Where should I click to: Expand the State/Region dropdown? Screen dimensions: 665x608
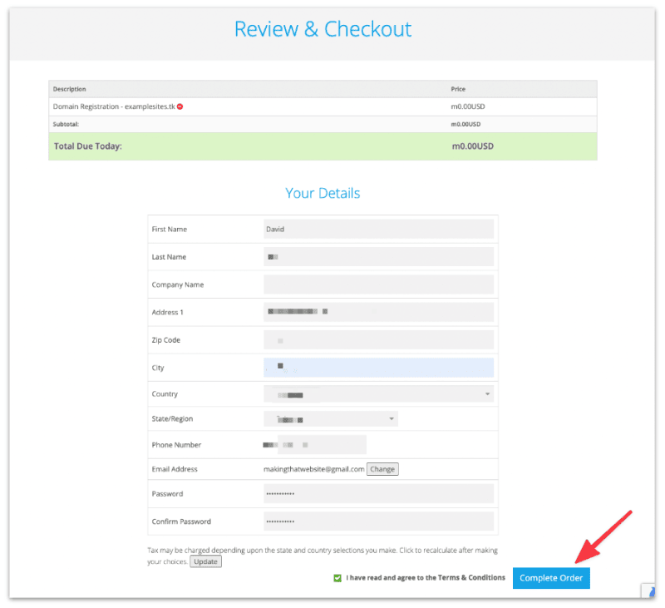tap(331, 419)
